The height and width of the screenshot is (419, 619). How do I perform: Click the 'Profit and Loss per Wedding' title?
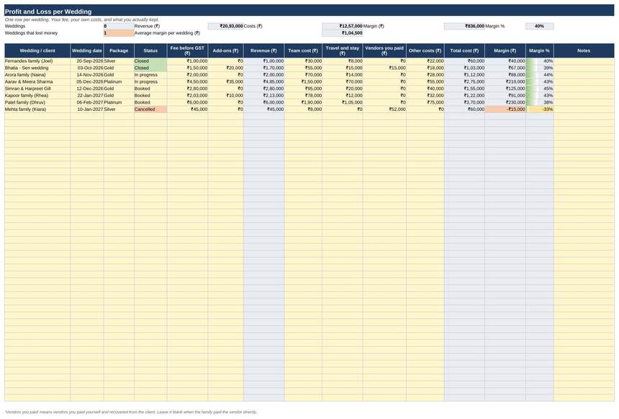(x=48, y=12)
